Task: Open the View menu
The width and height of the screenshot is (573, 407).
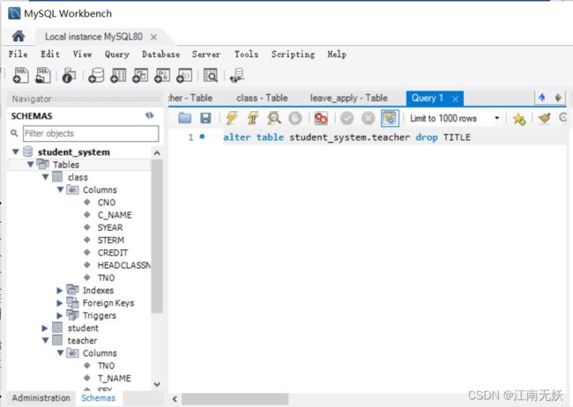Action: (x=82, y=54)
